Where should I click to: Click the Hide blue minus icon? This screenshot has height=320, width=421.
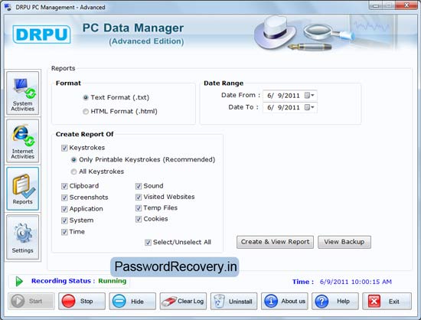click(x=119, y=301)
